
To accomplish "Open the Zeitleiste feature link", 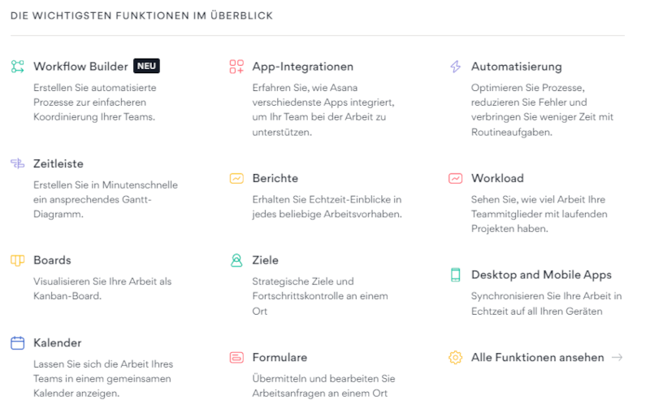I will [58, 163].
